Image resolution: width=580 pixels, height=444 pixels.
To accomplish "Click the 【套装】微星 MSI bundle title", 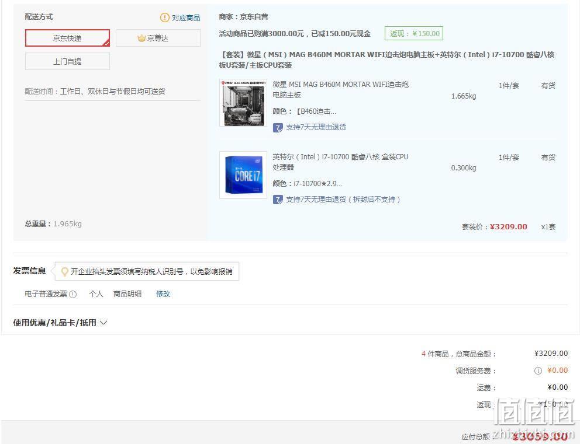I will [386, 60].
